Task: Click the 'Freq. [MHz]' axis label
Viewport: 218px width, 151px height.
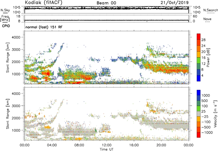Action: tap(5, 19)
